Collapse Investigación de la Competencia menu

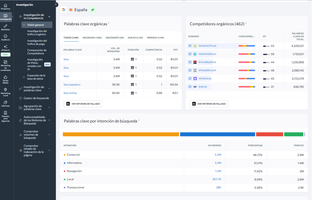click(49, 17)
